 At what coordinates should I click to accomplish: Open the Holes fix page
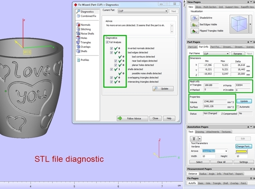(x=82, y=38)
